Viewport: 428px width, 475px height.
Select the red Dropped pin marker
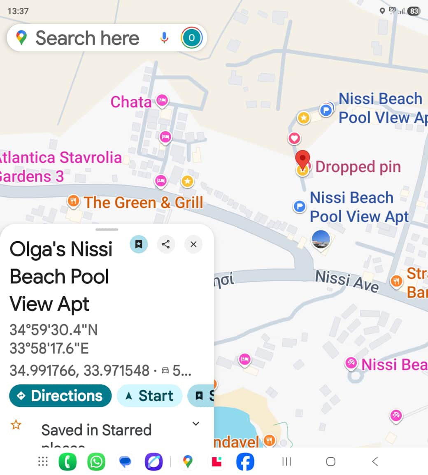(303, 159)
